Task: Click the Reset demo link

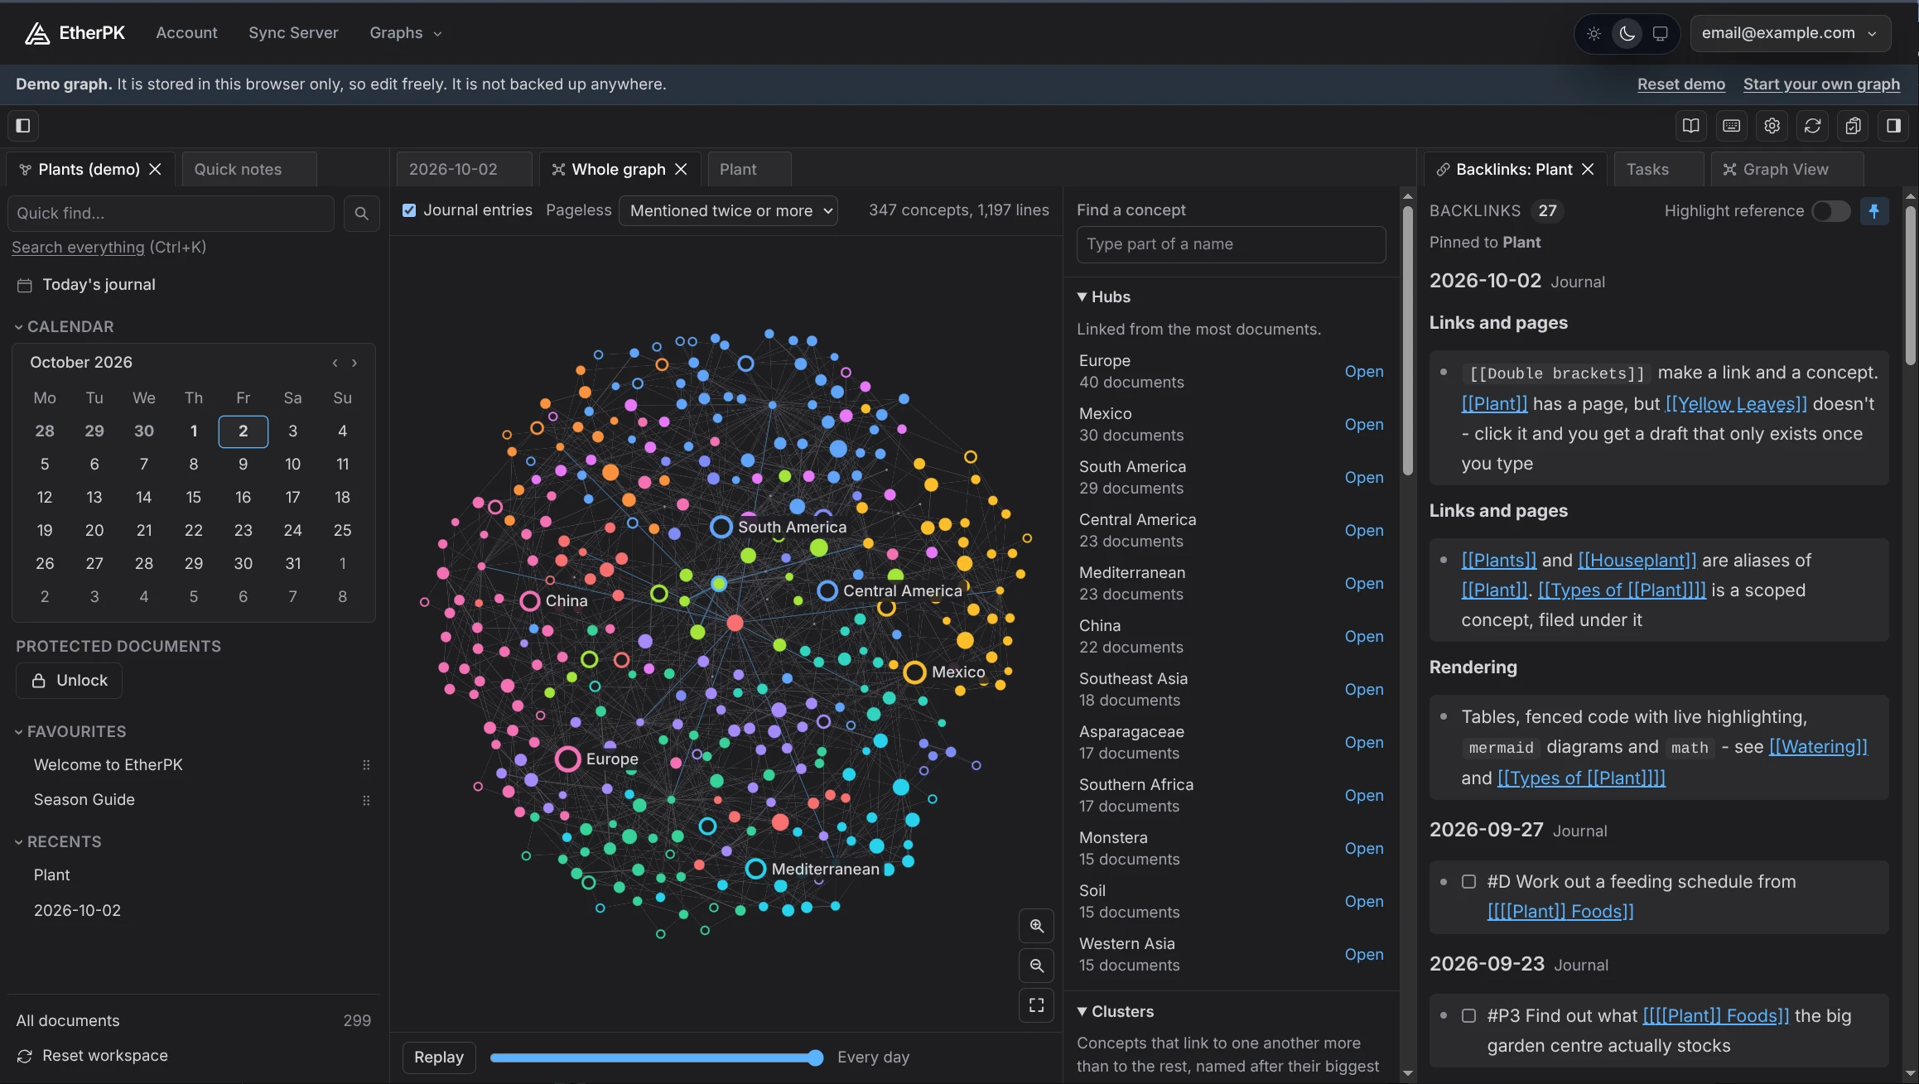Action: [1680, 84]
